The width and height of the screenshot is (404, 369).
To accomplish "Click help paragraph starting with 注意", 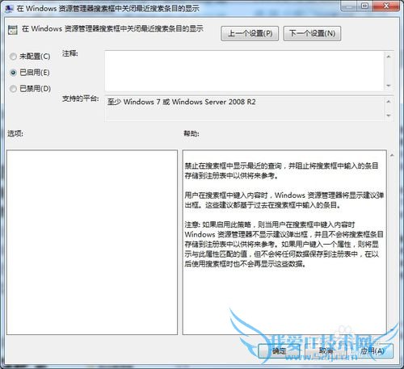I will 284,244.
